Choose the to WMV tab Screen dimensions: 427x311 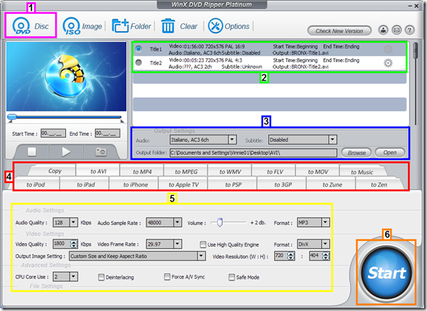[230, 171]
